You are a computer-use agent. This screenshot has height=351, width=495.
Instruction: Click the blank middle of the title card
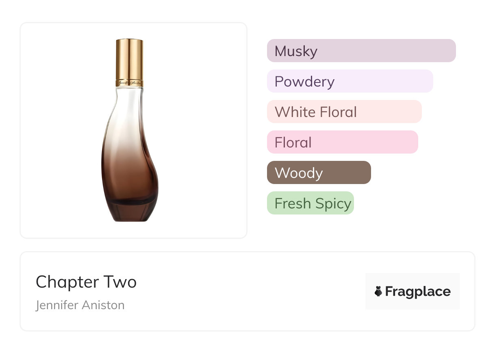tap(244, 291)
